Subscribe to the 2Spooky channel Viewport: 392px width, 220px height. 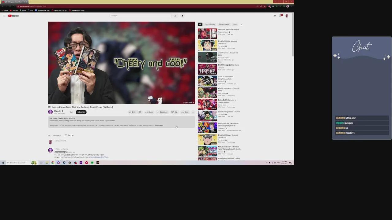pyautogui.click(x=81, y=112)
